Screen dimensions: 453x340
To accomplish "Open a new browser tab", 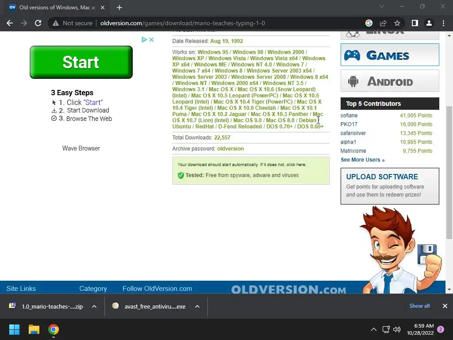I will (x=119, y=8).
